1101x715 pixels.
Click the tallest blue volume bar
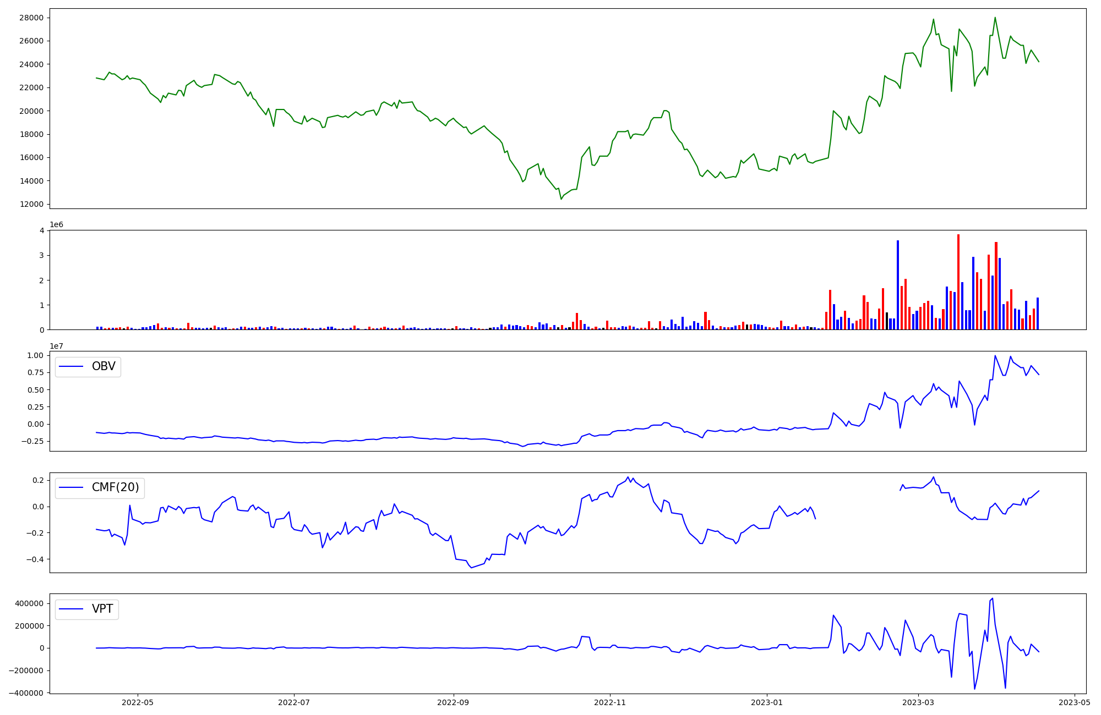[898, 285]
